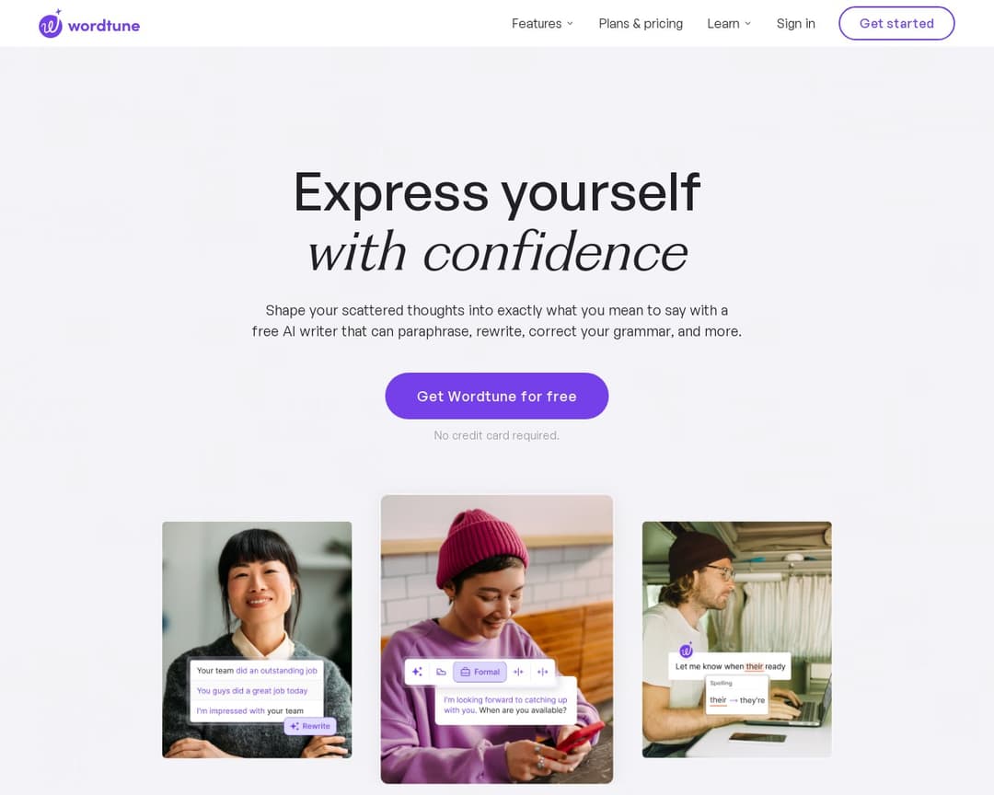Click the shorten text icon
Screen dimensions: 994x795
click(518, 672)
